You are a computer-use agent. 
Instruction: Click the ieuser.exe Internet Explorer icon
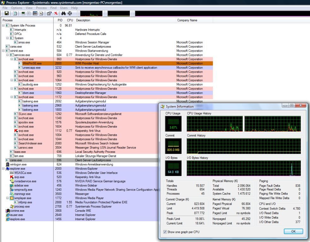point(8,215)
